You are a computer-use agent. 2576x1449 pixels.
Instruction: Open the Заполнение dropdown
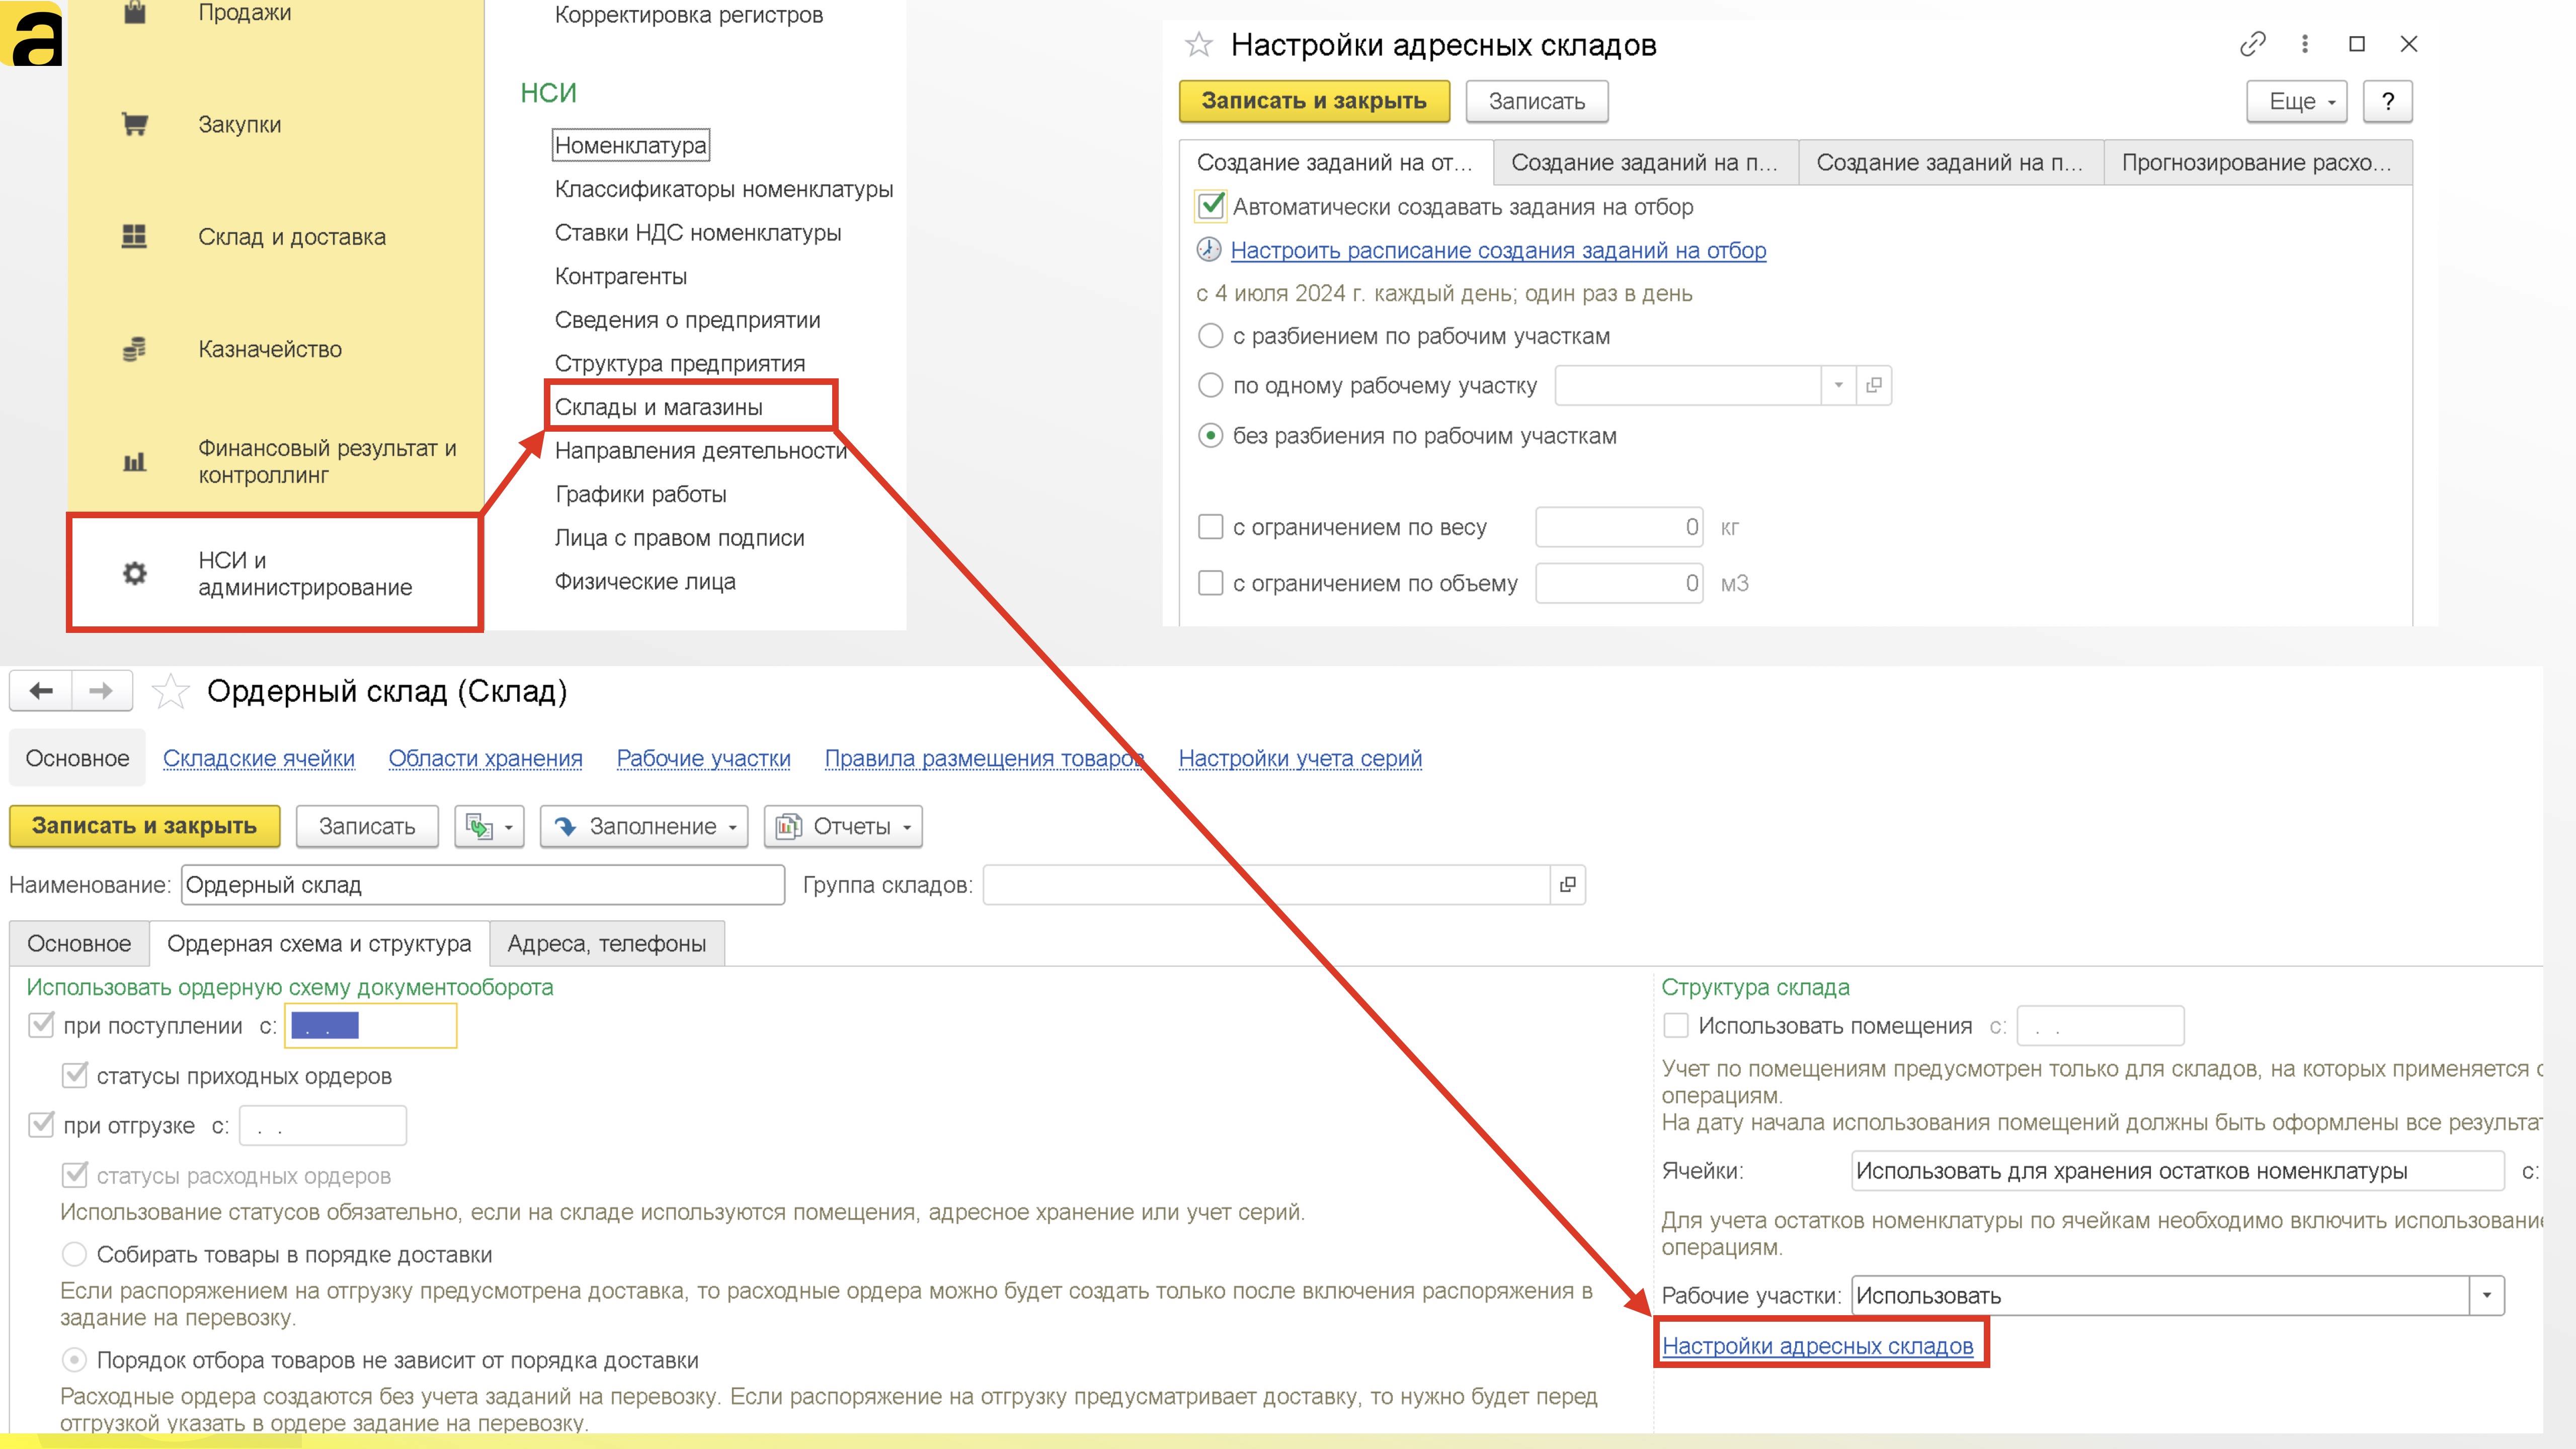point(644,826)
